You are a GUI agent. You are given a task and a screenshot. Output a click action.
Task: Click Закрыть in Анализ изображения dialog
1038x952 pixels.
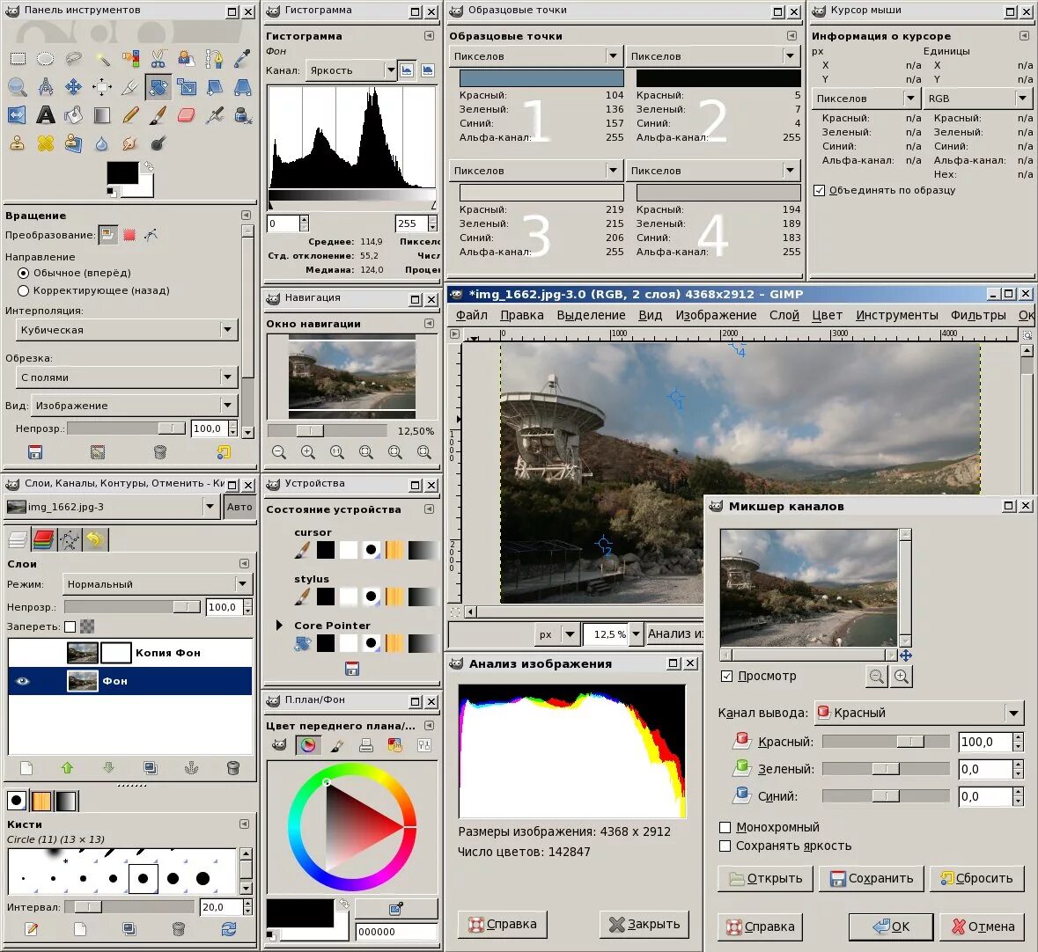pyautogui.click(x=644, y=924)
